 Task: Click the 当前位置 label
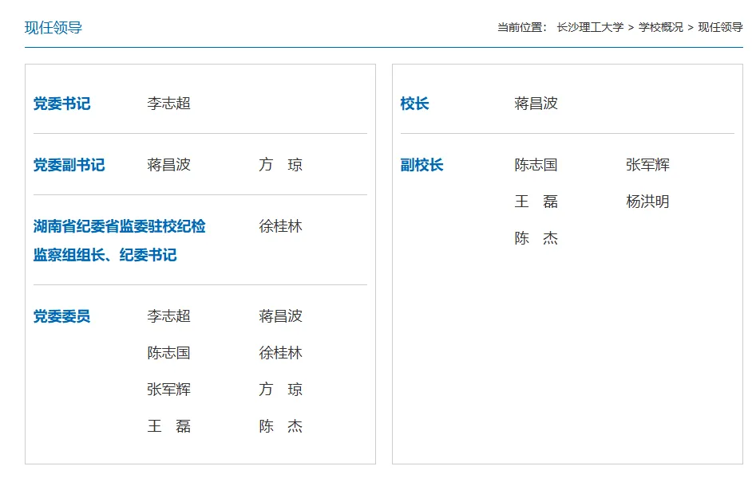click(522, 27)
